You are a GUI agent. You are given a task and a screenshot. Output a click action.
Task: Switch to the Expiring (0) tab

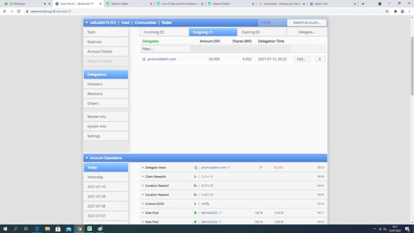tap(261, 32)
